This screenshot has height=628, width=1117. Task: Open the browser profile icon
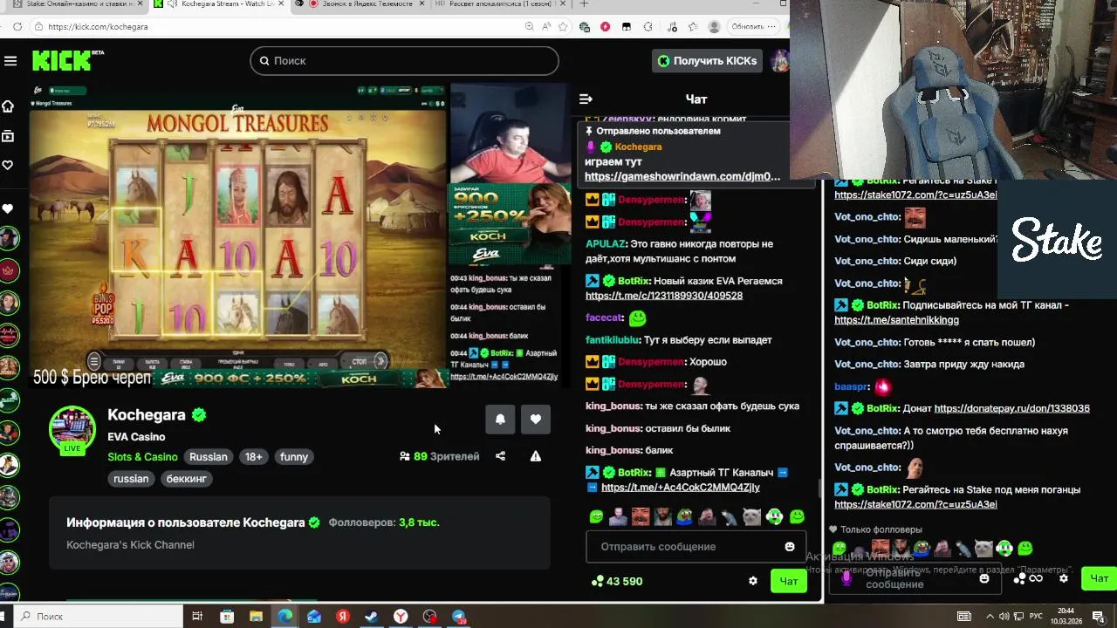click(x=714, y=27)
